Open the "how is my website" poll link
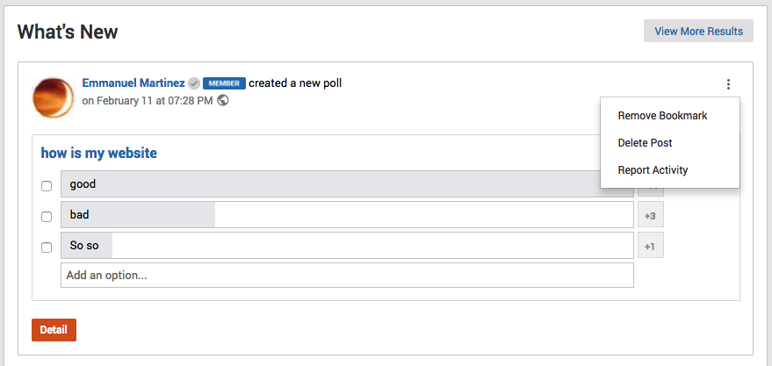The image size is (772, 366). (99, 153)
